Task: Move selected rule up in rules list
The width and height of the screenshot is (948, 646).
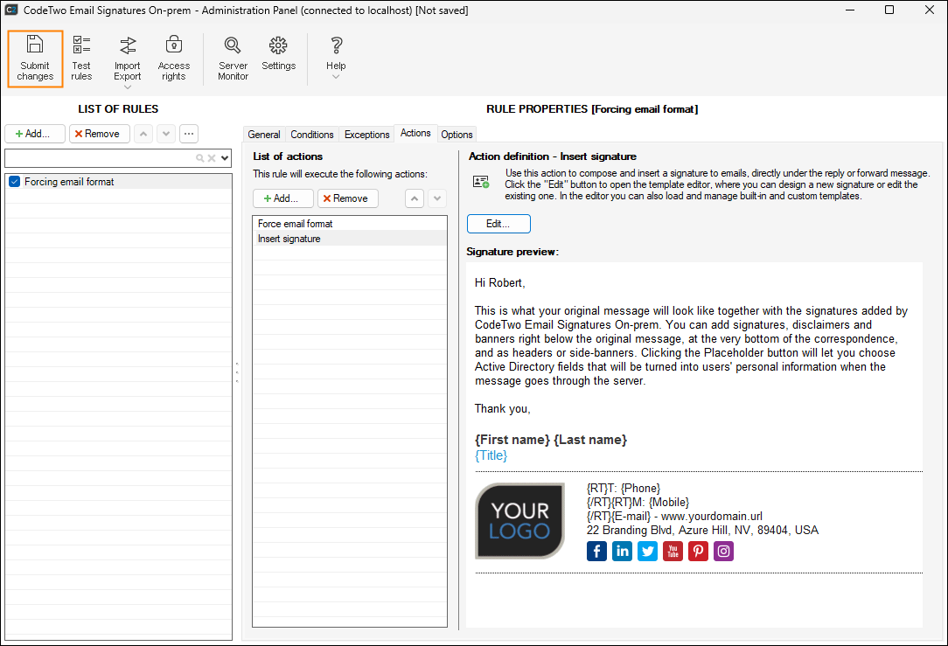Action: click(143, 134)
